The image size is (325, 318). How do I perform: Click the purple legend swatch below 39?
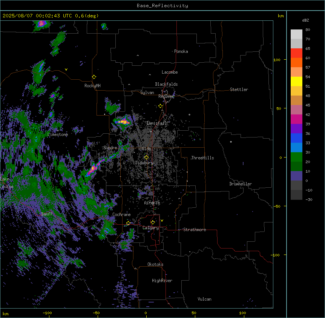click(296, 128)
